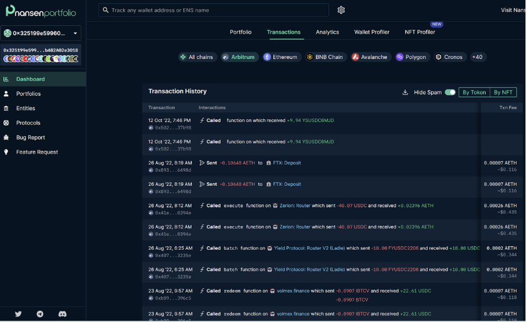Viewport: 526px width, 322px height.
Task: Click first 0x893...6498d transaction hash
Action: (173, 170)
